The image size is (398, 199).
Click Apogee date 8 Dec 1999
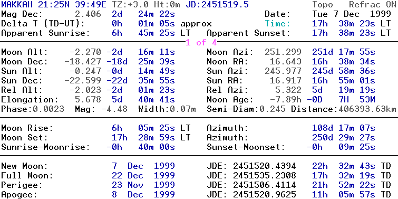tap(143, 194)
